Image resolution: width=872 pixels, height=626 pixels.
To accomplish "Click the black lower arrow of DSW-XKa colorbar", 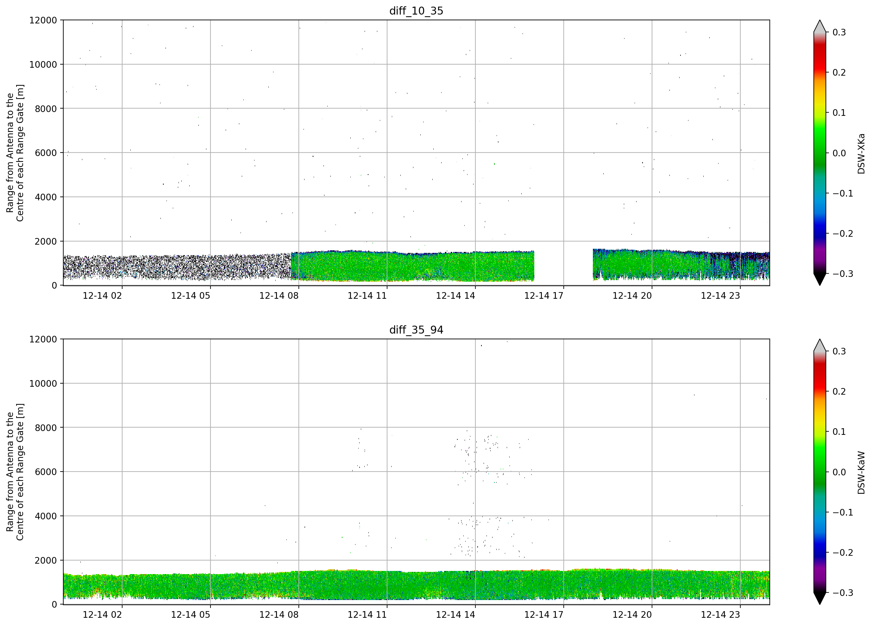I will [x=820, y=279].
